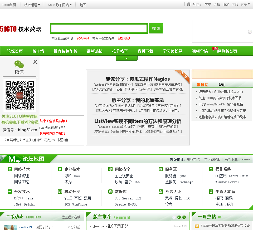The width and height of the screenshot is (253, 230).
Task: Expand the green navigation dropdown arrow
Action: [x=126, y=58]
